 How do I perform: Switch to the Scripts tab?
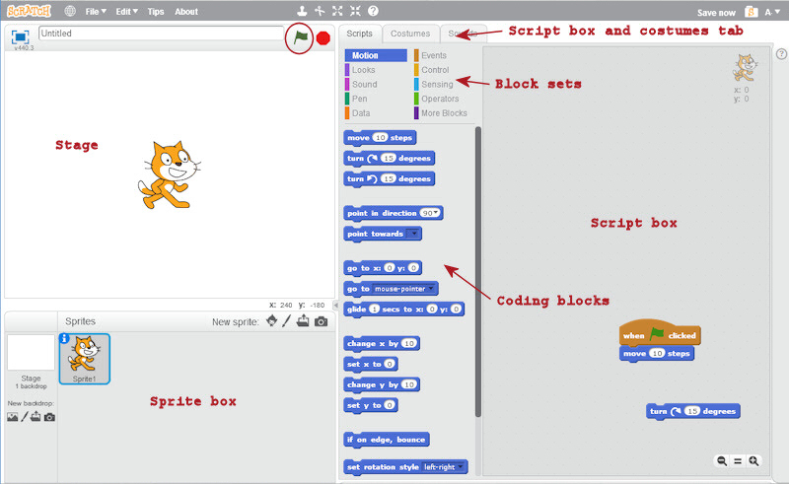(x=359, y=34)
